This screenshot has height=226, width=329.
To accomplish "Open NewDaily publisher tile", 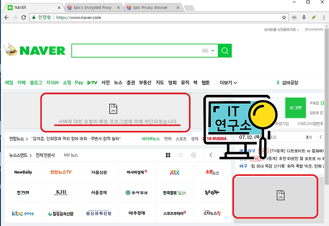I will click(x=23, y=172).
